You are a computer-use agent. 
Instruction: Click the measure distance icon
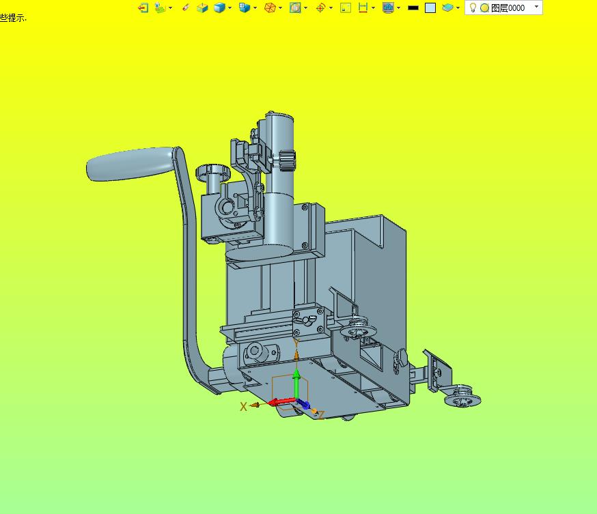[363, 8]
